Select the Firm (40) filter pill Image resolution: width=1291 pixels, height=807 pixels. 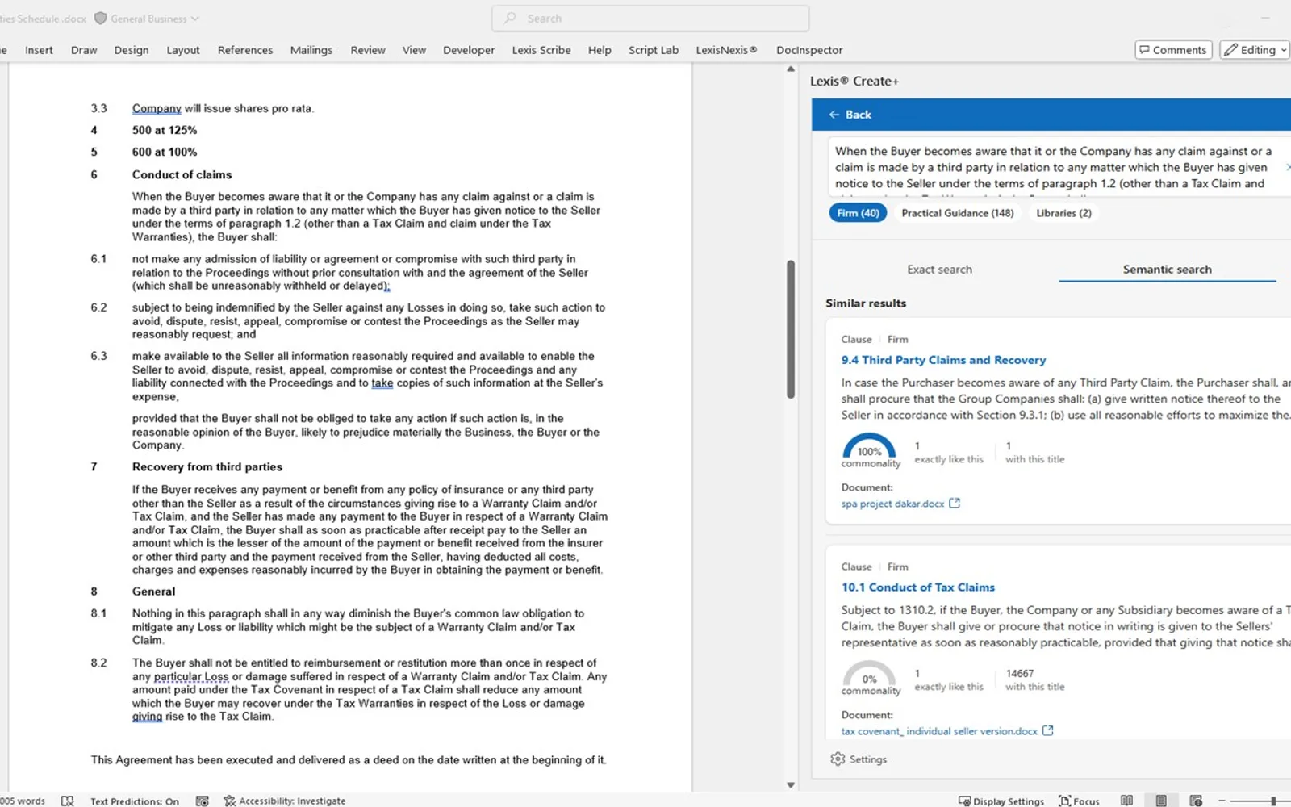point(858,213)
